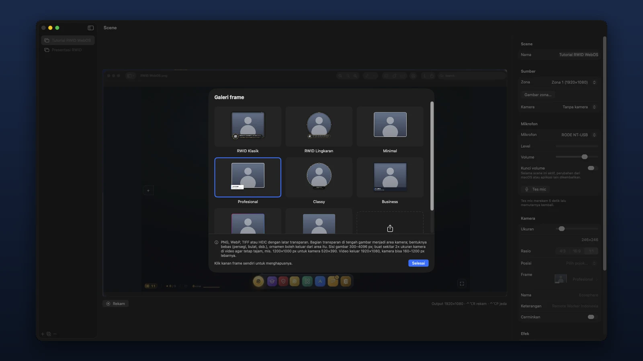The image size is (643, 361).
Task: Open the Tutorial RWID WebOS scene
Action: [x=68, y=40]
